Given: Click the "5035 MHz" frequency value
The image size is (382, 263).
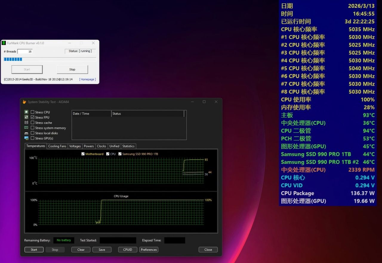Looking at the screenshot, I should coord(362,29).
